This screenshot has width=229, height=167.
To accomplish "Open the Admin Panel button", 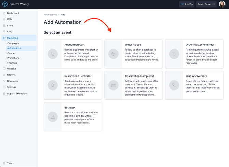I will tap(206, 4).
